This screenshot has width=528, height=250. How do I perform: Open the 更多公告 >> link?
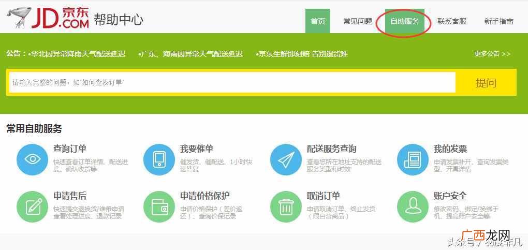(492, 54)
